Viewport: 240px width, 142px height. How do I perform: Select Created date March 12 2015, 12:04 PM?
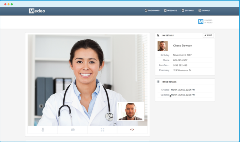coord(183,90)
